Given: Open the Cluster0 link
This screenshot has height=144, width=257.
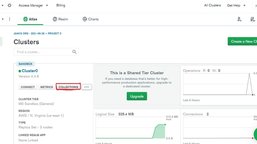Looking at the screenshot, I should coord(30,71).
